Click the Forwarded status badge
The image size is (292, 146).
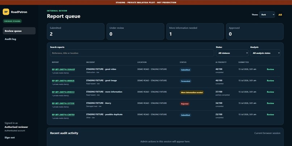[185, 81]
